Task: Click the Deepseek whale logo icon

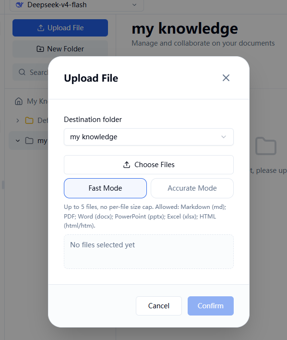Action: [x=20, y=4]
